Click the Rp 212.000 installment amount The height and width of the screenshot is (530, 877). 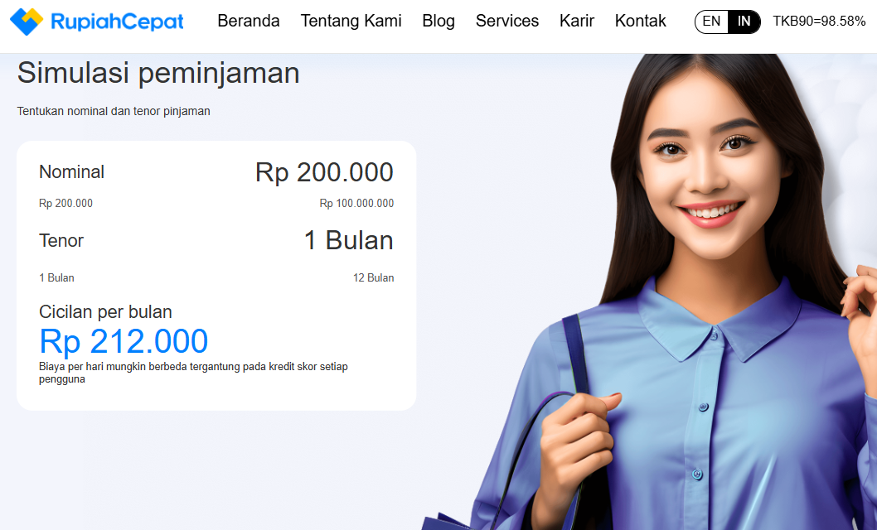click(x=124, y=341)
